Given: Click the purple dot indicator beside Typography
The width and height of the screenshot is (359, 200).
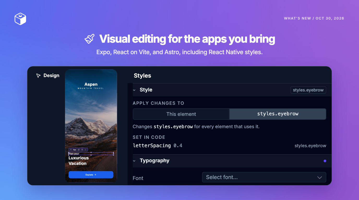Looking at the screenshot, I should (x=325, y=161).
